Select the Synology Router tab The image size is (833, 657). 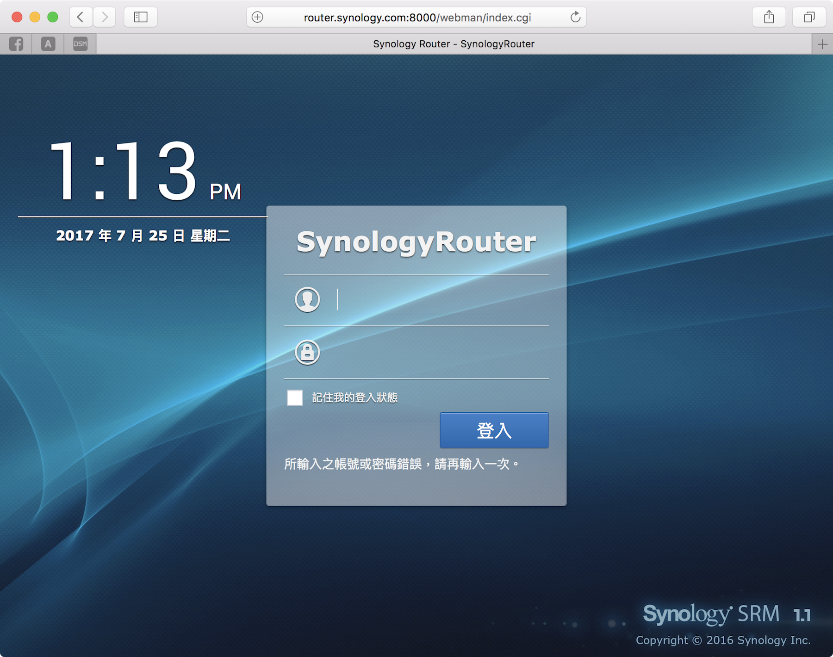pyautogui.click(x=454, y=44)
